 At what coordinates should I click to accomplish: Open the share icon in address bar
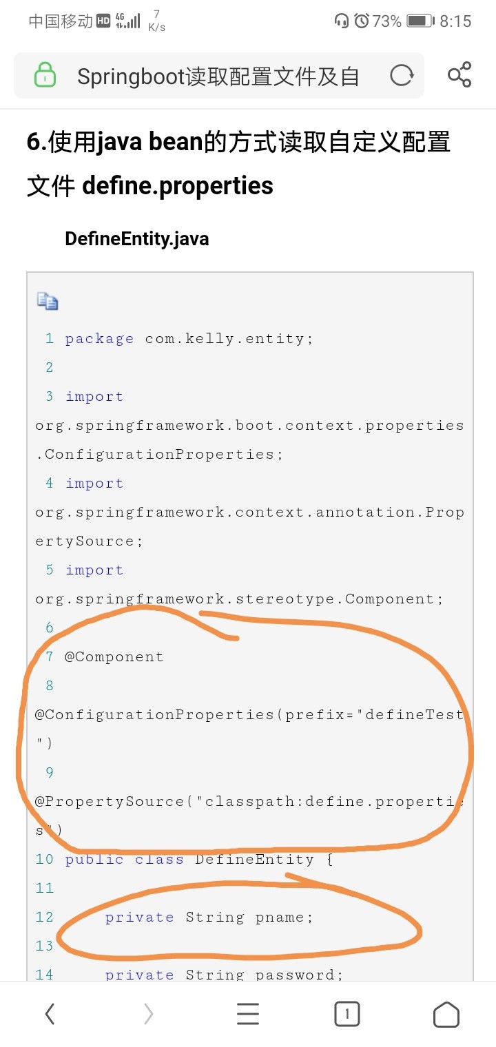click(x=459, y=74)
